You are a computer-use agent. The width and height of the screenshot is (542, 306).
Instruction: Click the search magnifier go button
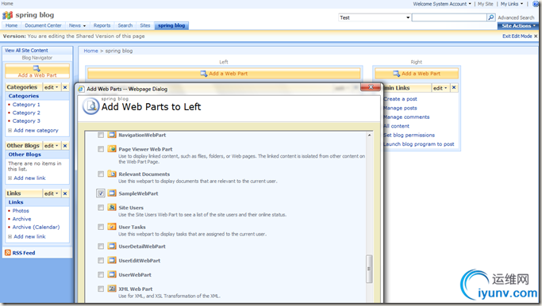click(491, 17)
